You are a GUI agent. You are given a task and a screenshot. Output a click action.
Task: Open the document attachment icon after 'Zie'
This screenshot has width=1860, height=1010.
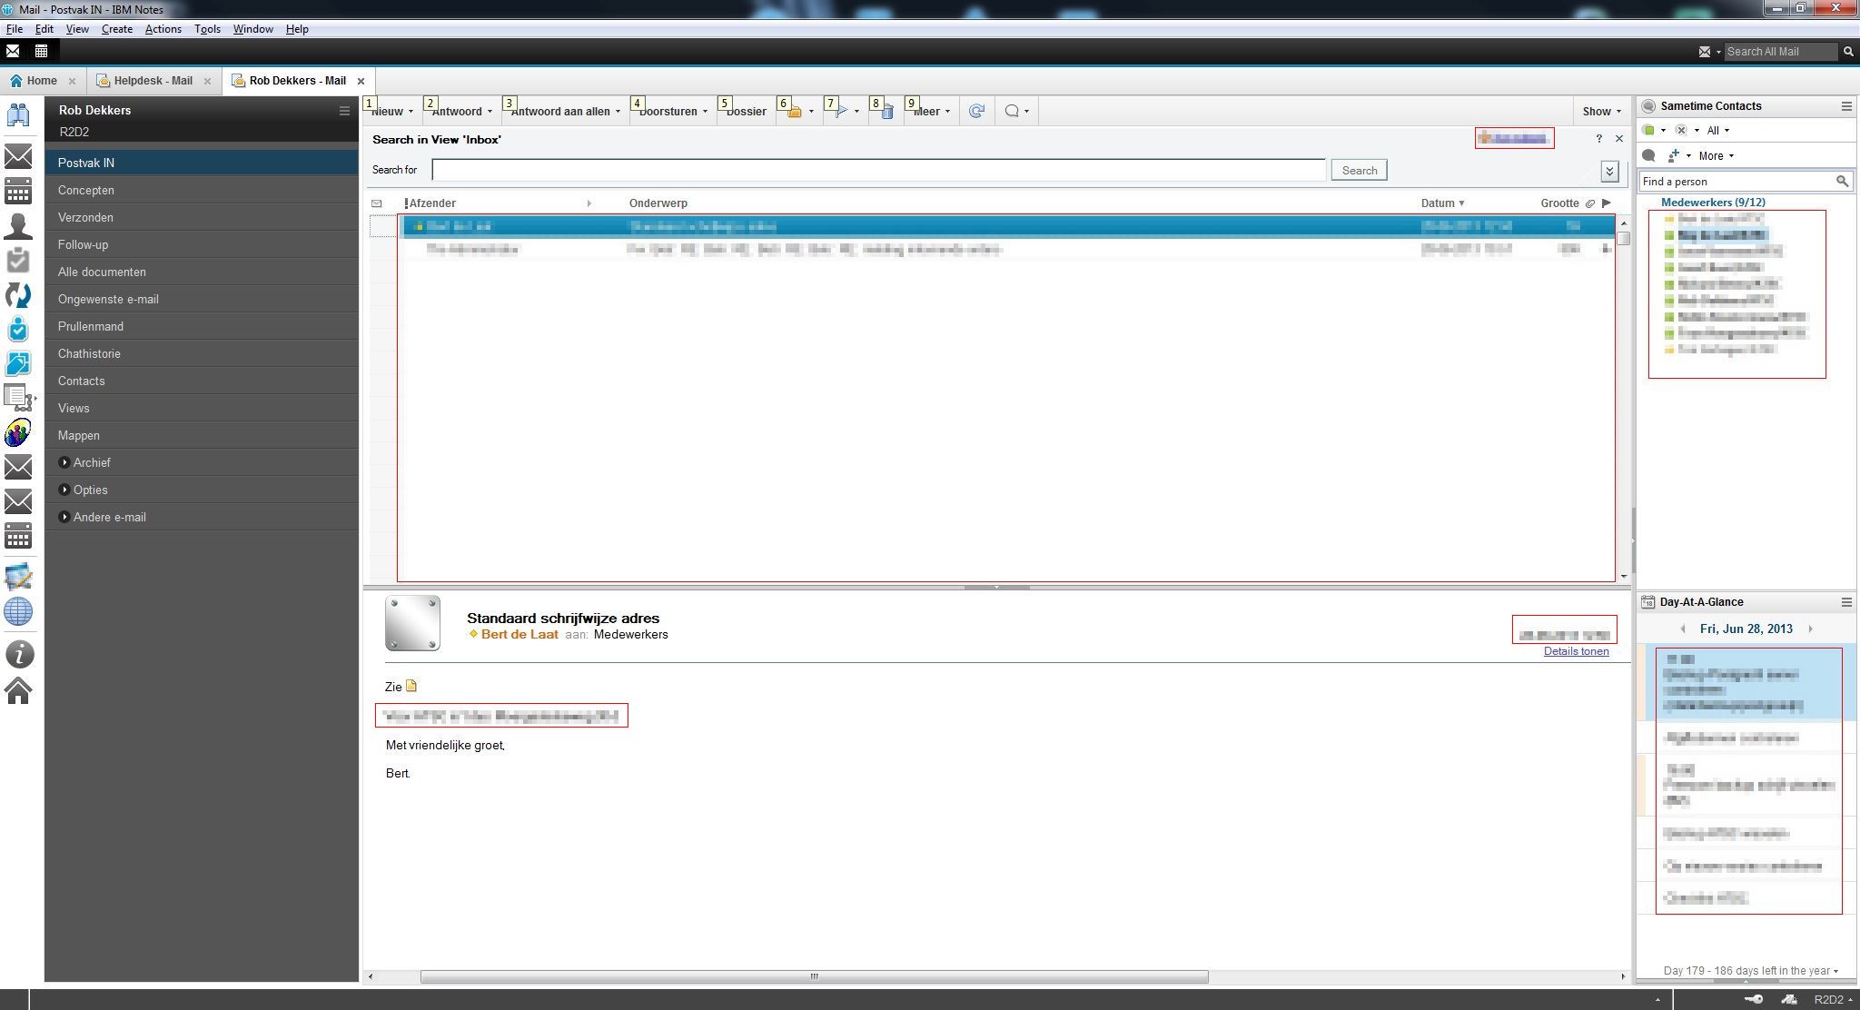tap(411, 686)
